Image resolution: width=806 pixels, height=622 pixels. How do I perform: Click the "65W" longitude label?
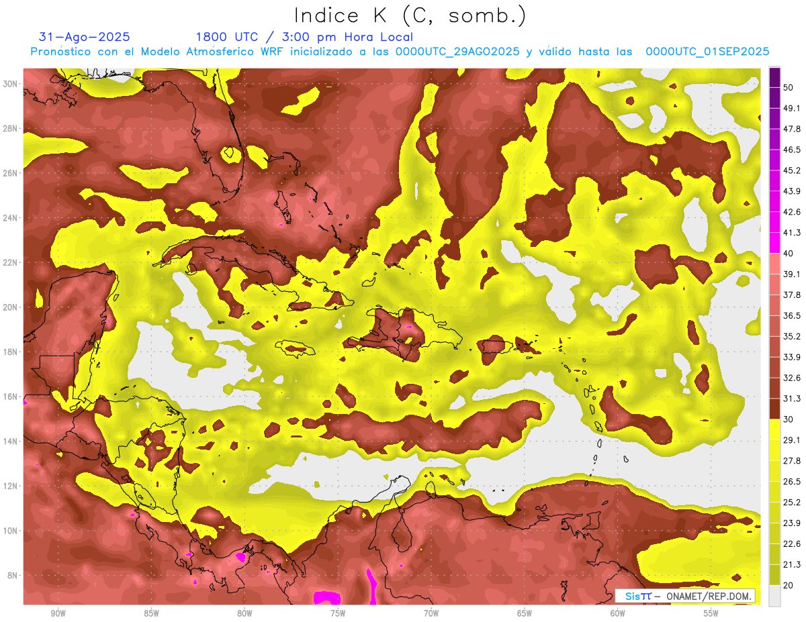[525, 614]
